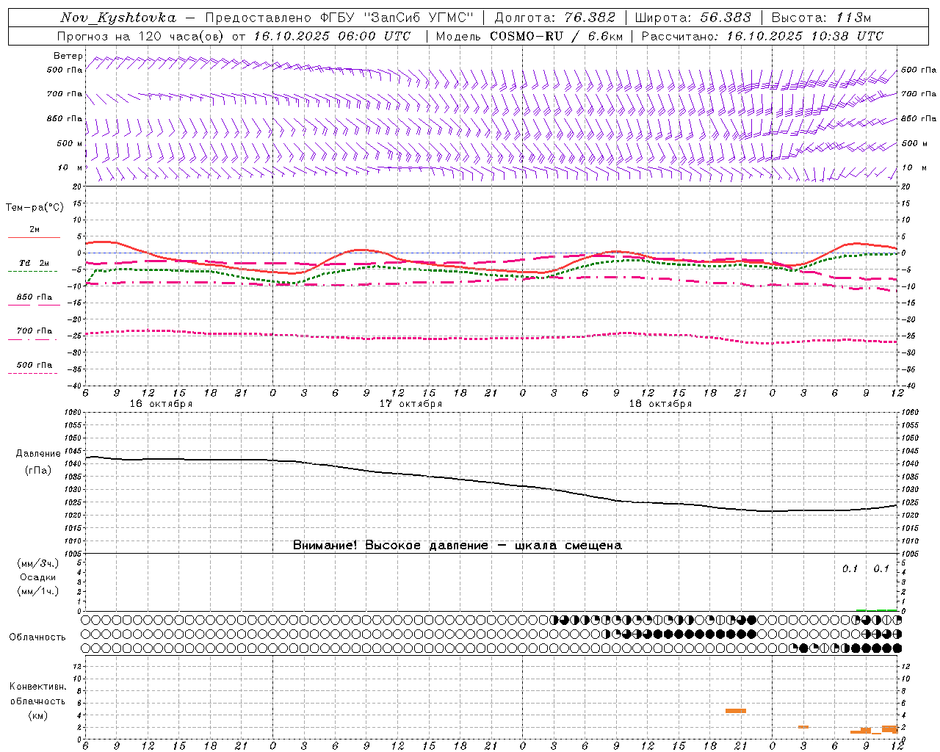Click the "850 гПа" temperature legend entry
Image resolution: width=940 pixels, height=752 pixels.
(35, 297)
